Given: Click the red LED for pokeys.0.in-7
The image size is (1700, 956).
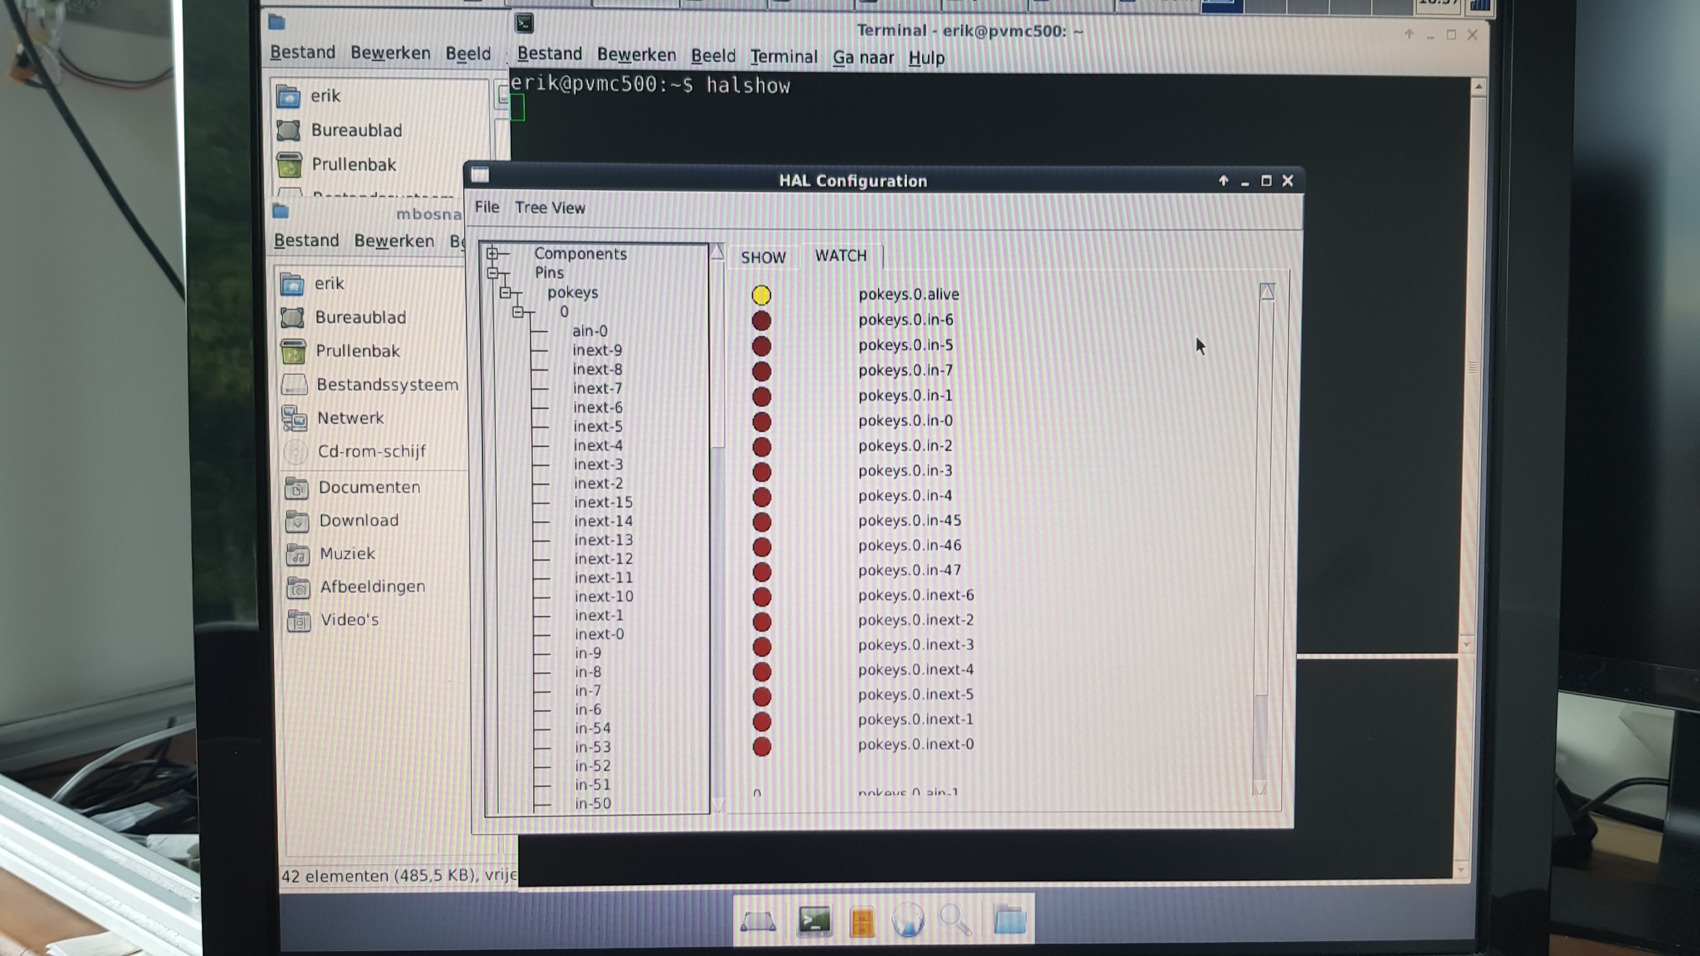Looking at the screenshot, I should pos(762,371).
